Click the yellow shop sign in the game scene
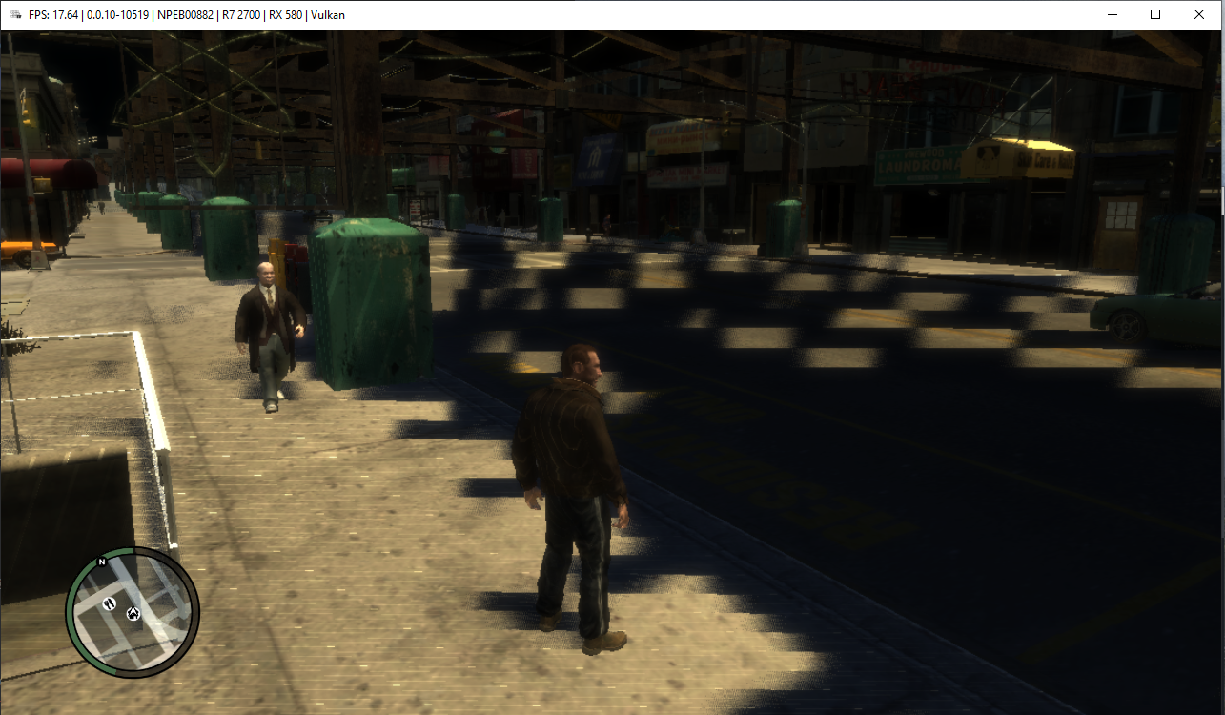Viewport: 1225px width, 715px height. pyautogui.click(x=1017, y=160)
